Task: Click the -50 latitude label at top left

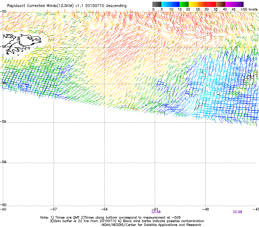Action: coord(3,12)
